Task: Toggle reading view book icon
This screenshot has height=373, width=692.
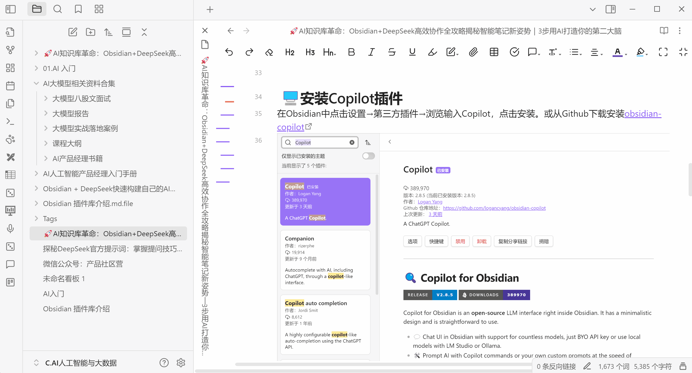Action: pyautogui.click(x=664, y=31)
